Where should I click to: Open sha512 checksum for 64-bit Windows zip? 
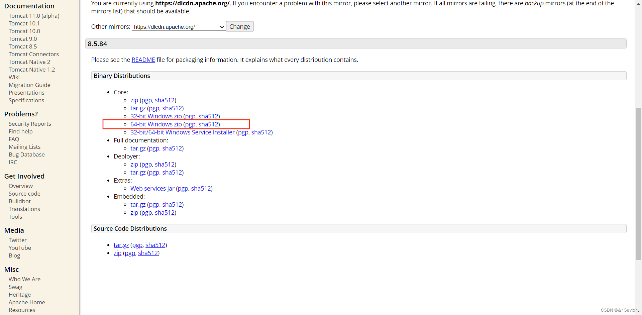tap(208, 124)
